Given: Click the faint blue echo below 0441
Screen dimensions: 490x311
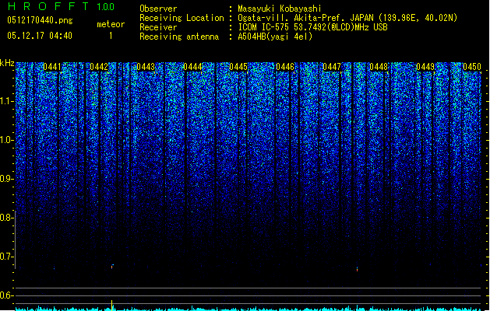Looking at the screenshot, I should coord(54,268).
